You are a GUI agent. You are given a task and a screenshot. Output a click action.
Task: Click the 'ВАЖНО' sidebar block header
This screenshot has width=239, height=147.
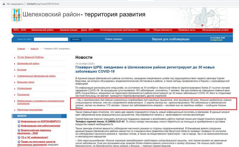tap(39, 116)
